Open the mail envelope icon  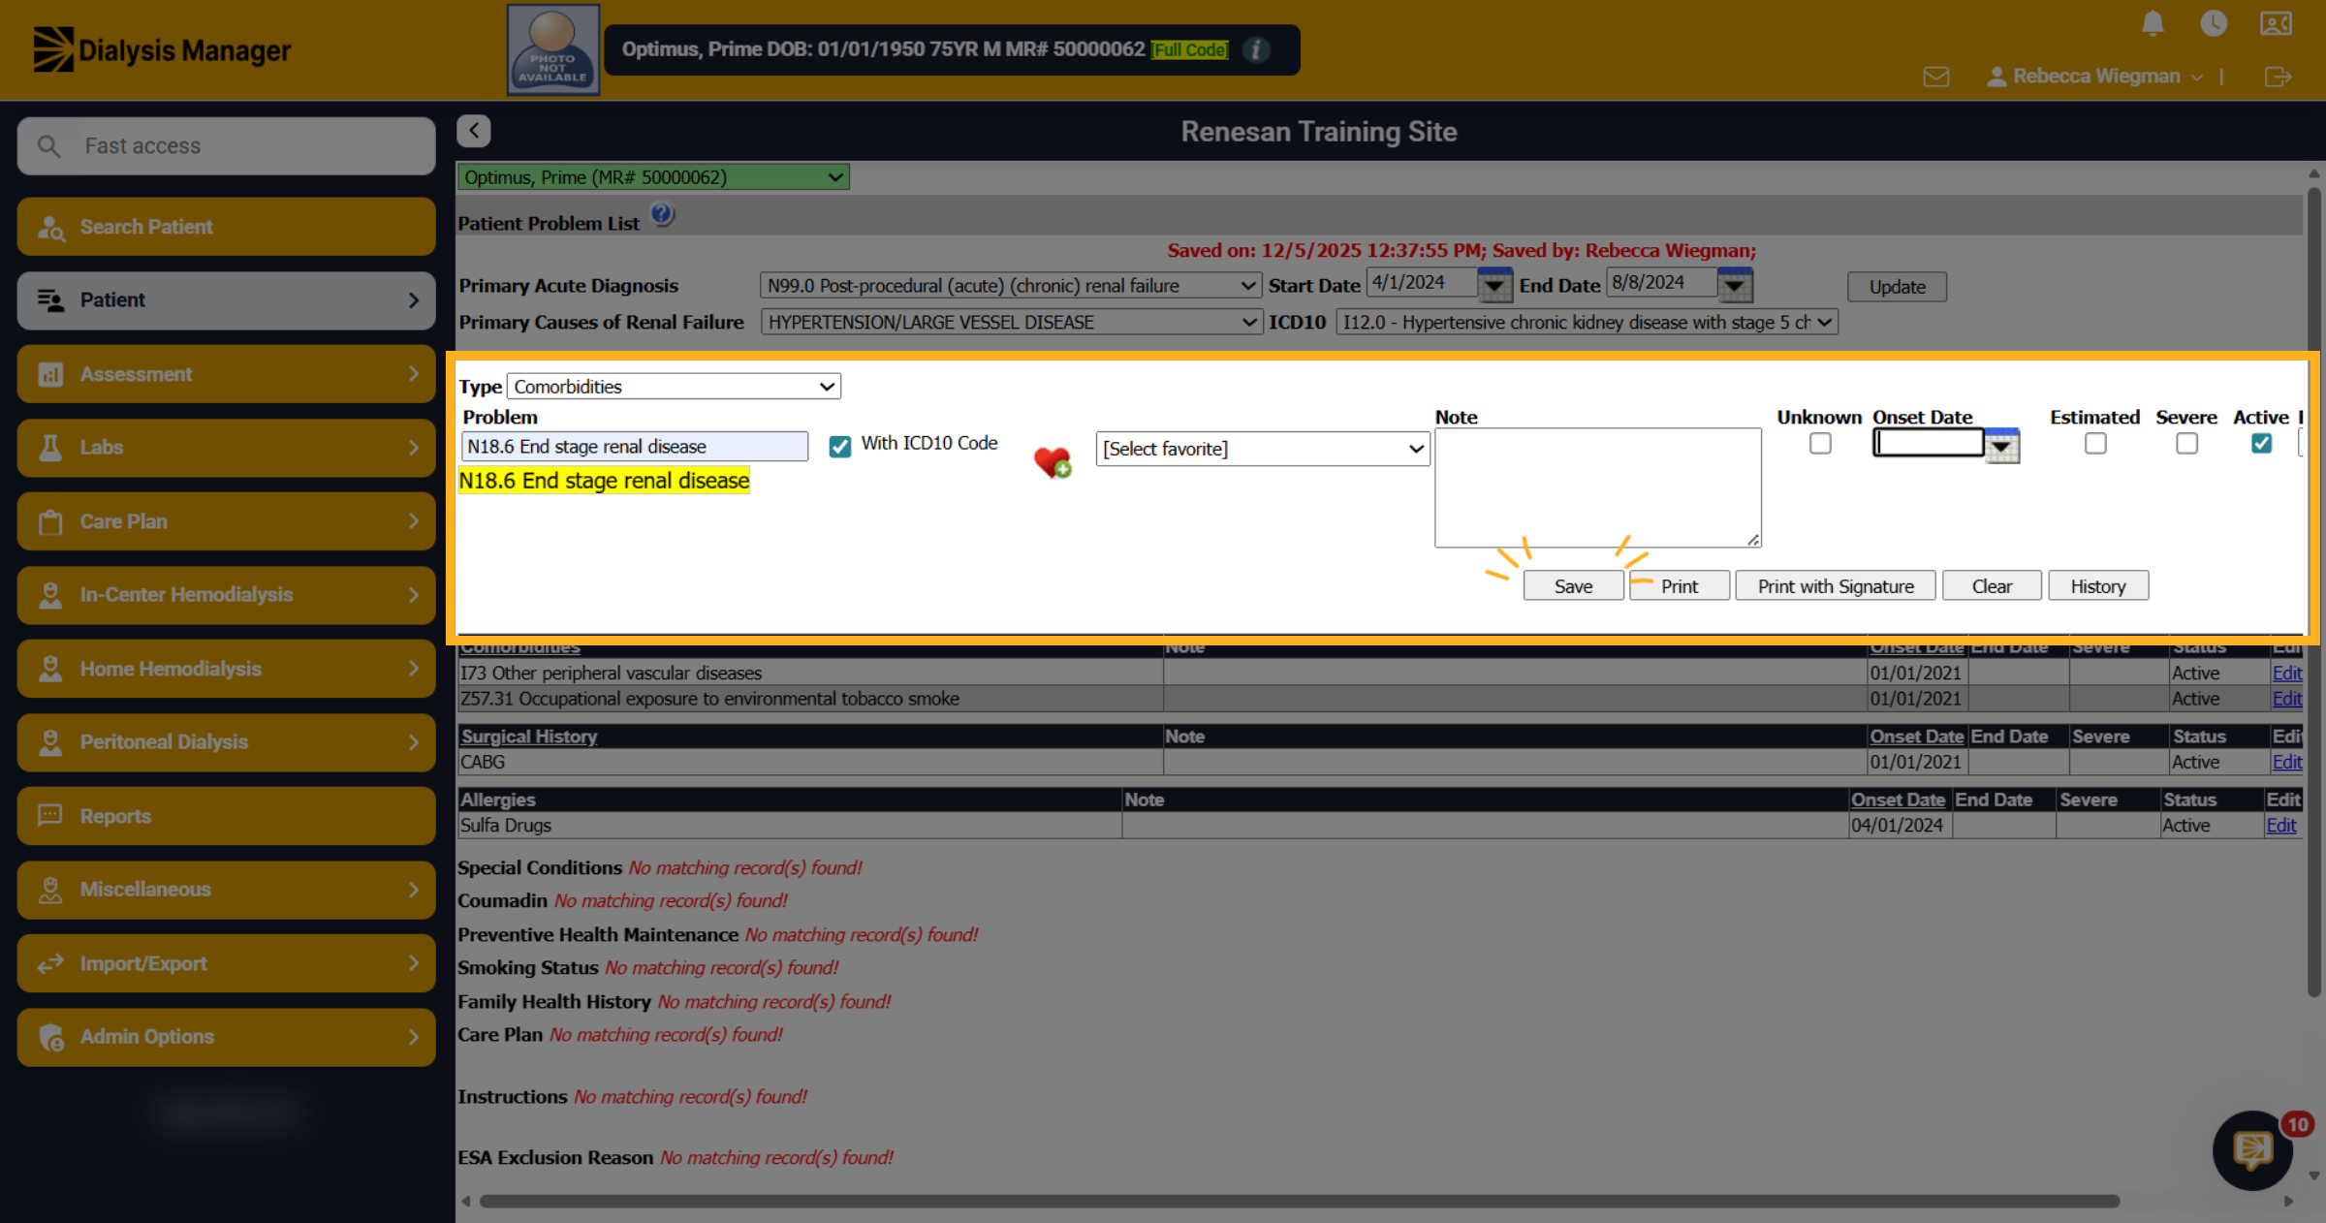(1936, 77)
